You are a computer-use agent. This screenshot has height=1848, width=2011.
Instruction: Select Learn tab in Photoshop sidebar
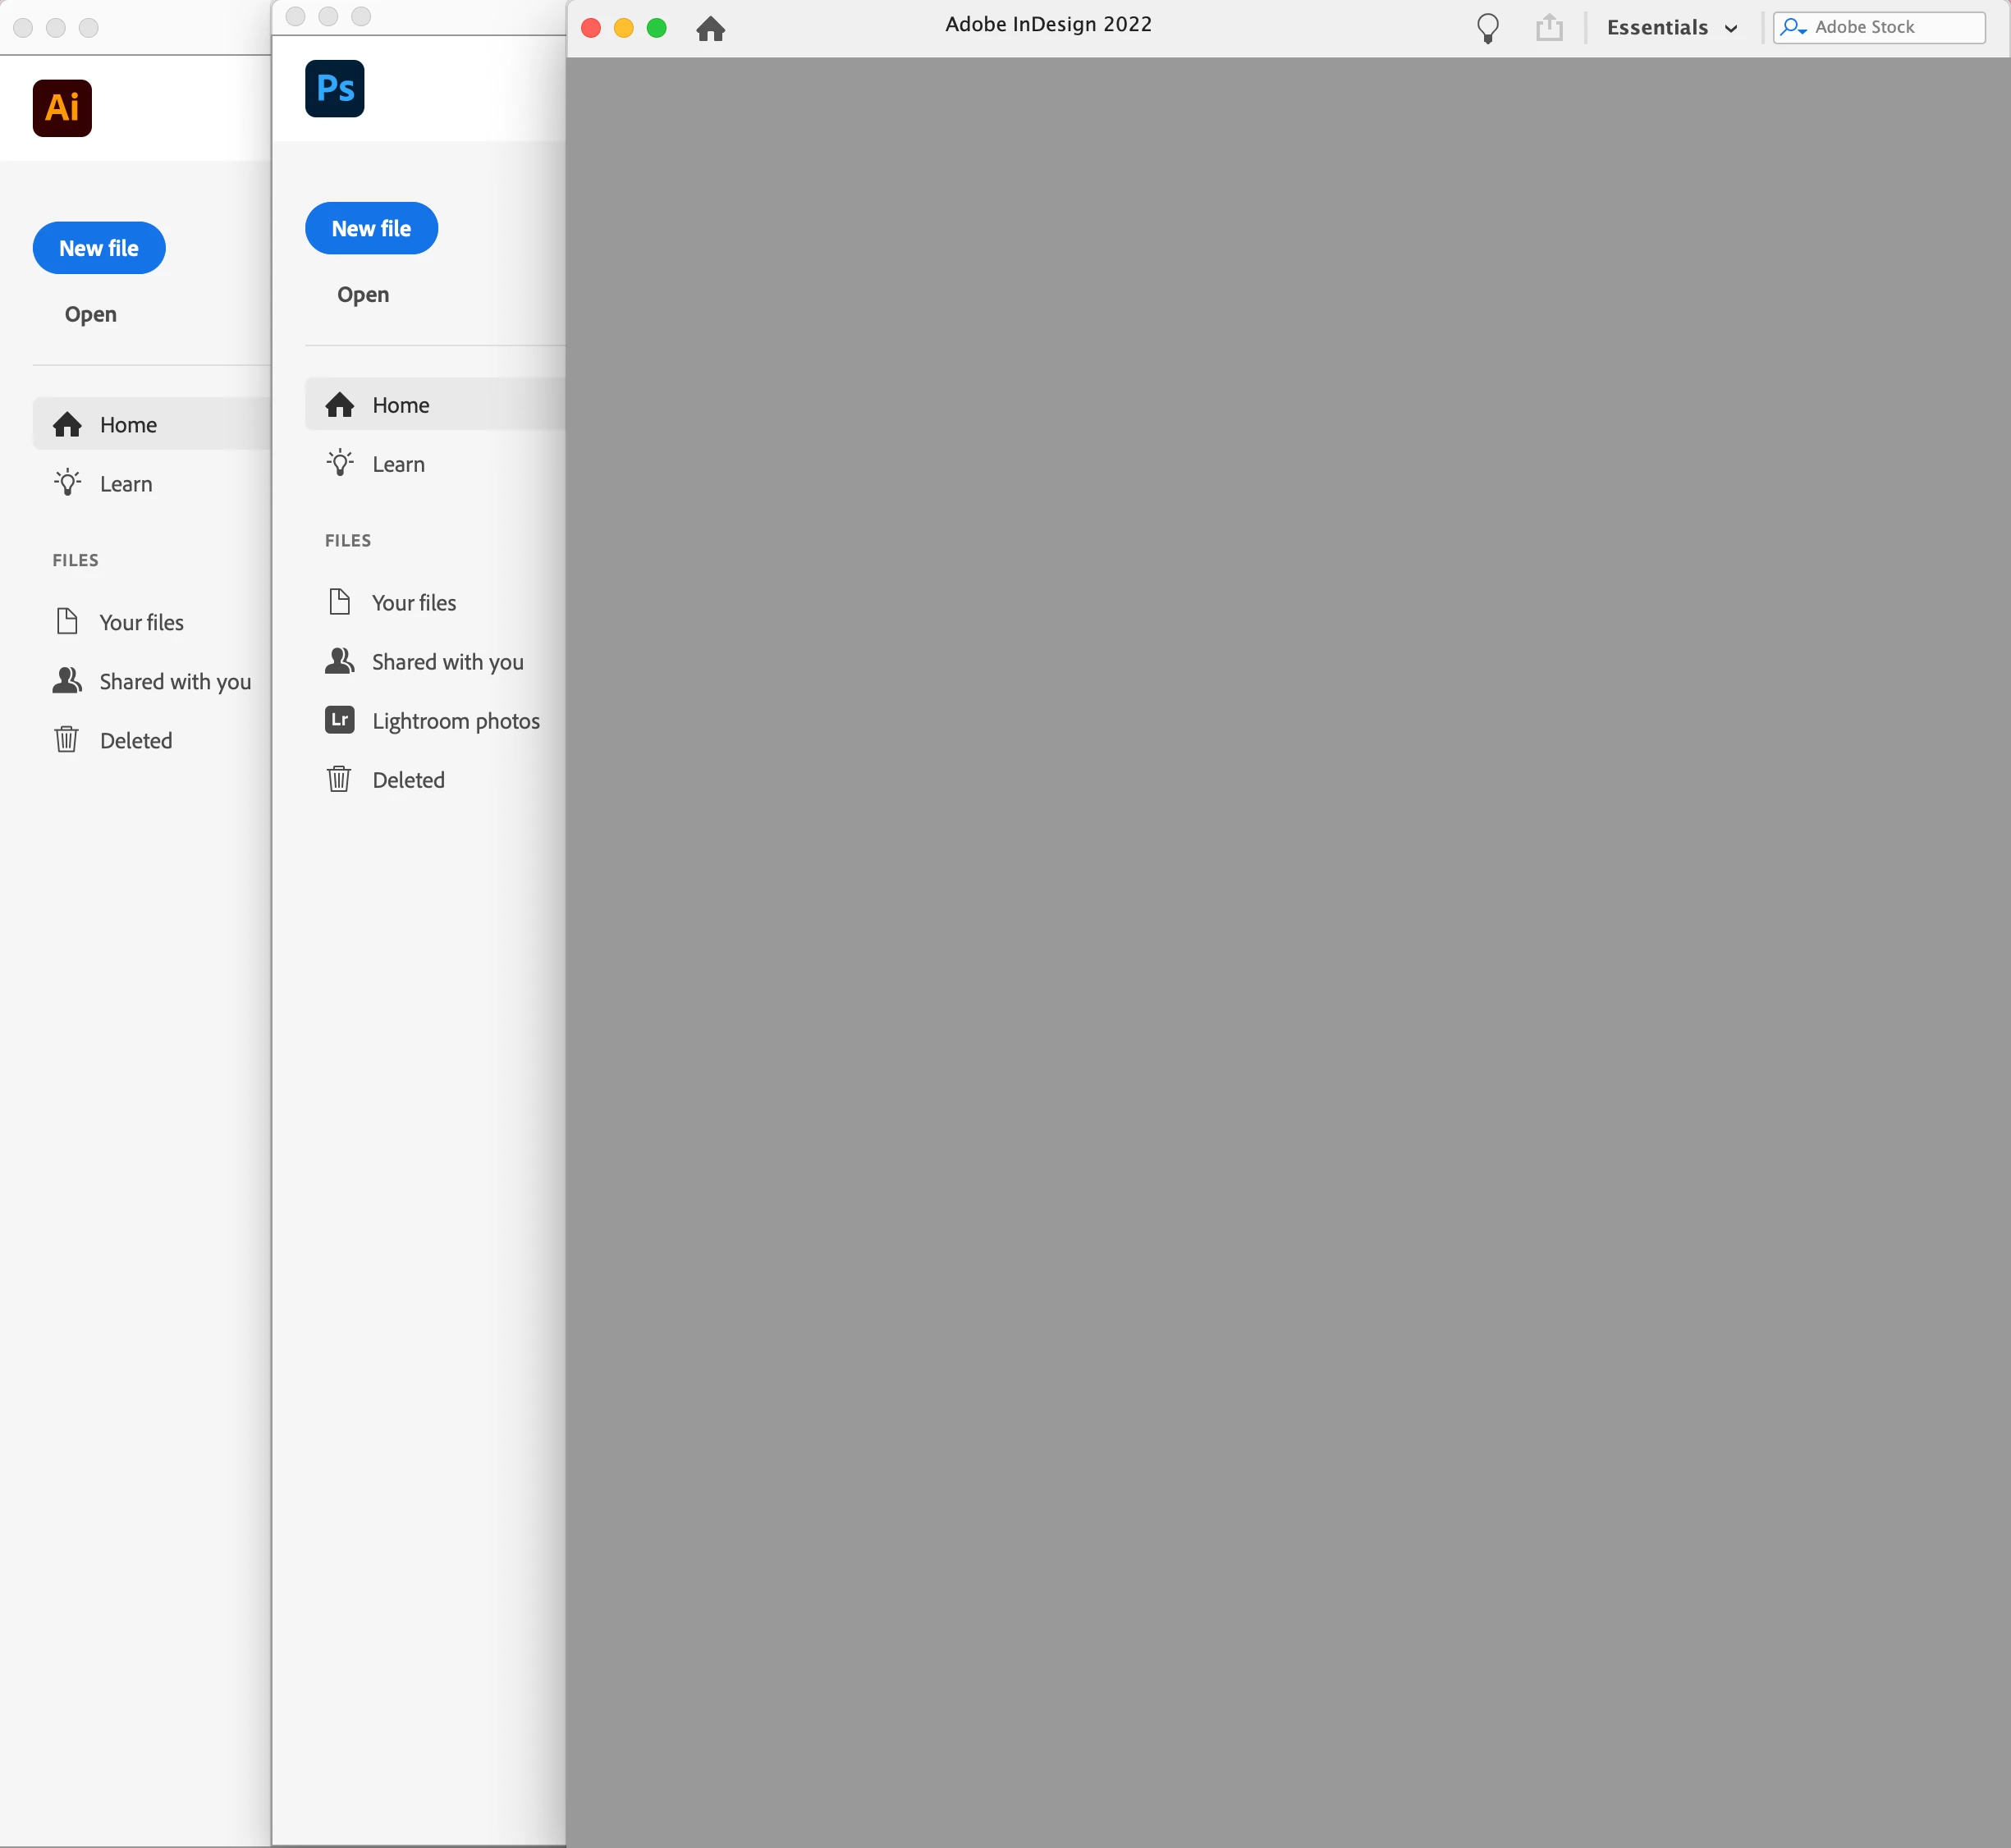point(398,464)
